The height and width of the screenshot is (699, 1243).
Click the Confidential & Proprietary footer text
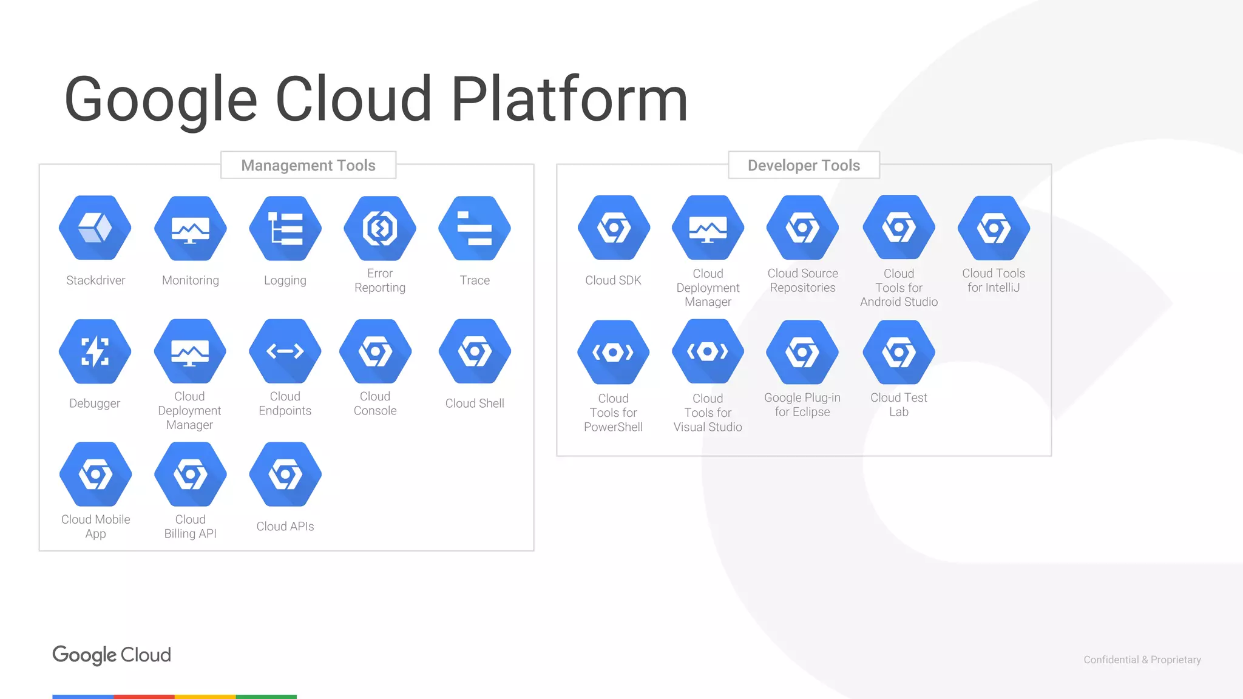pos(1142,660)
